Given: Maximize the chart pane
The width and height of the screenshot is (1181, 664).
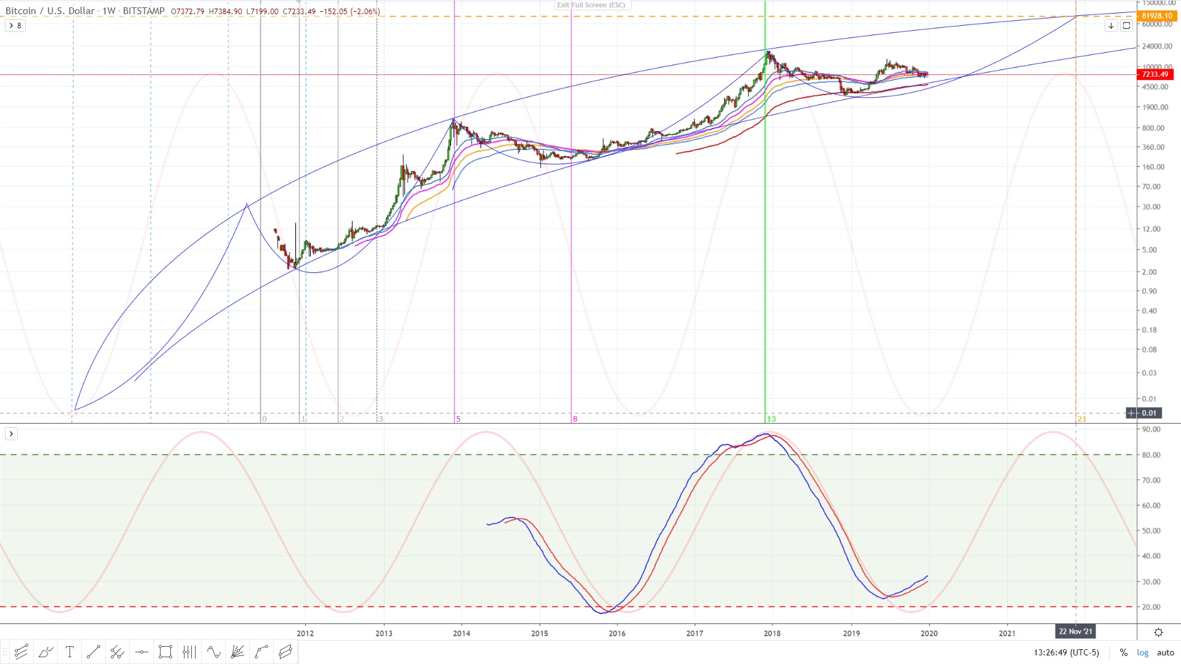Looking at the screenshot, I should (x=1126, y=25).
